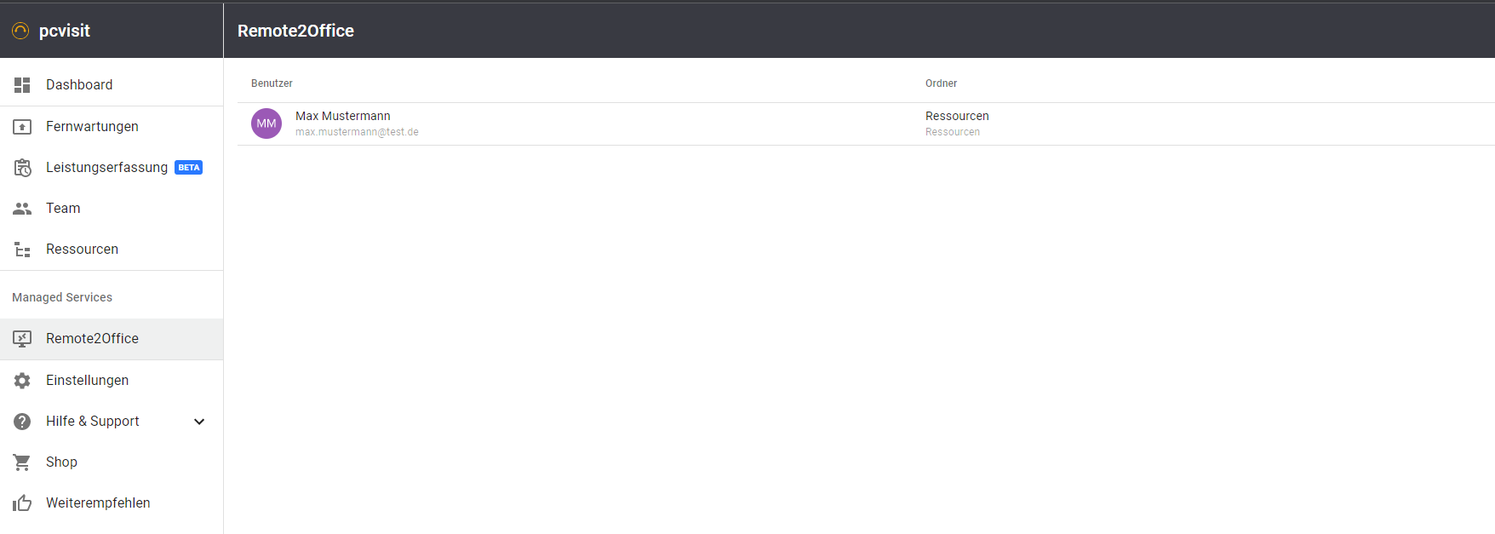Click the Fernwartungen screen icon

pyautogui.click(x=22, y=127)
